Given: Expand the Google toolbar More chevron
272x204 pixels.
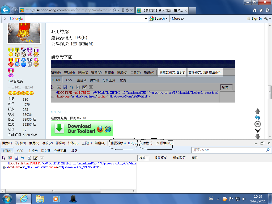Looking at the screenshot, I should point(178,19).
